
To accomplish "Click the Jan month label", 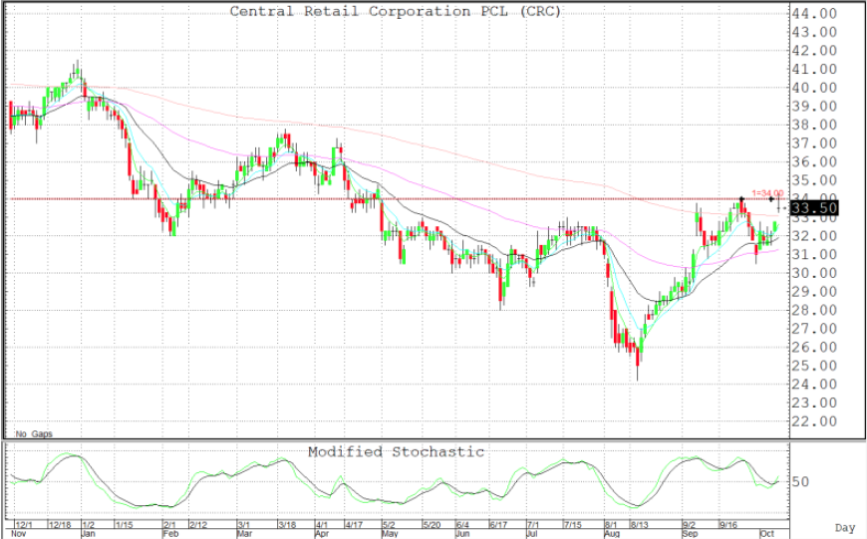I will [89, 534].
